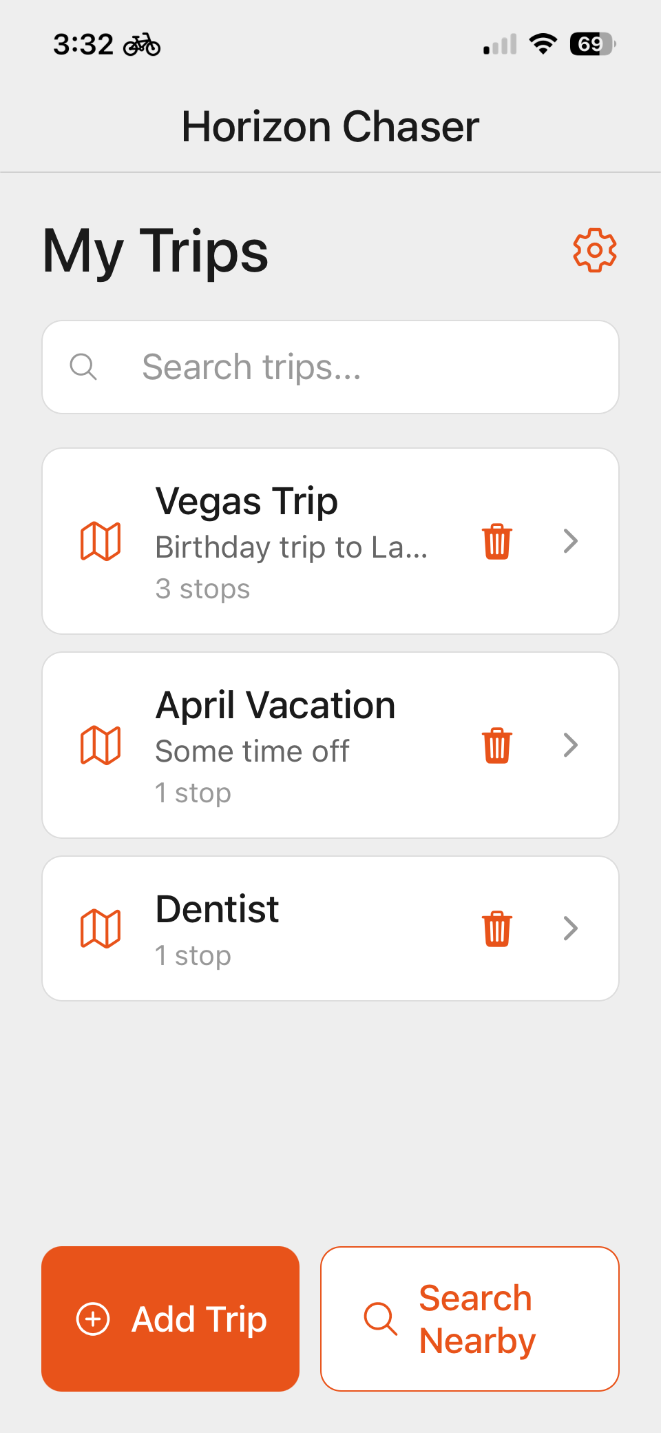
Task: Expand Vegas Trip details via chevron
Action: pyautogui.click(x=570, y=542)
